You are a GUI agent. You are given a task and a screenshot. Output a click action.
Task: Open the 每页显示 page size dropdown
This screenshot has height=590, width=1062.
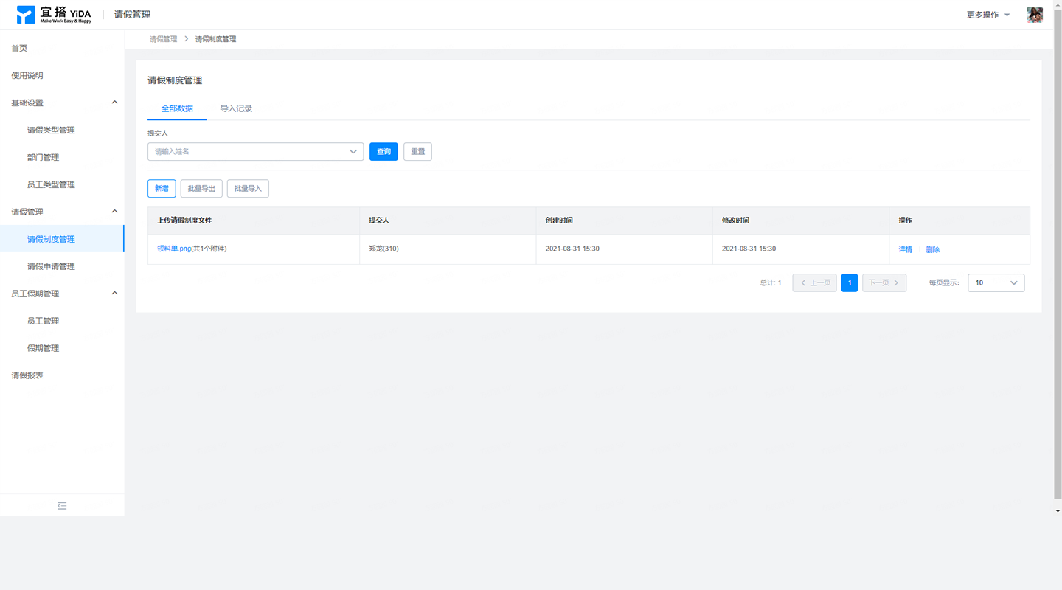click(996, 282)
